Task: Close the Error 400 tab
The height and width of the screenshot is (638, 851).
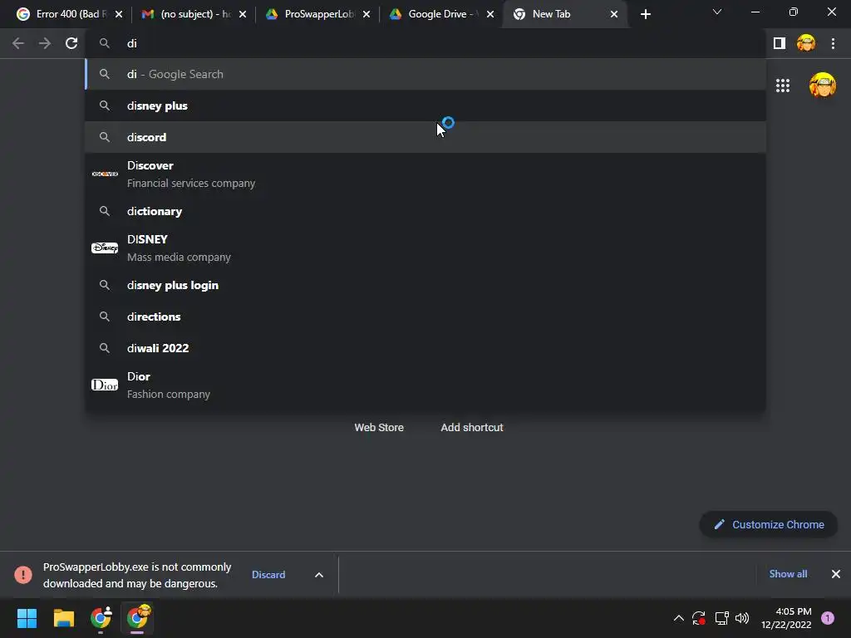Action: click(x=119, y=15)
